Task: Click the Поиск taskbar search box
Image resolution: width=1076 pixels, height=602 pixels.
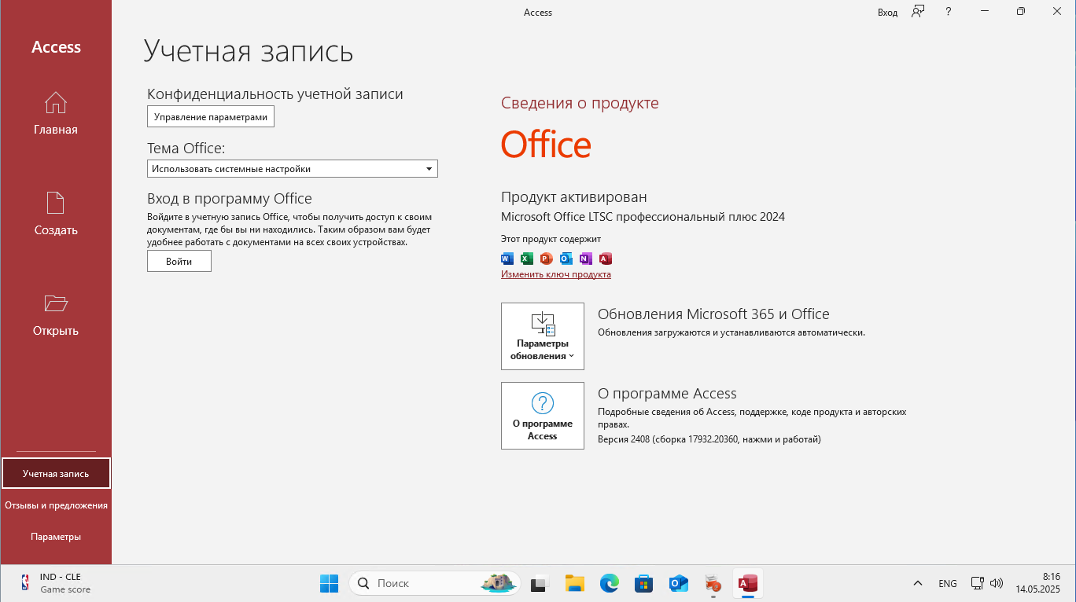Action: [435, 583]
